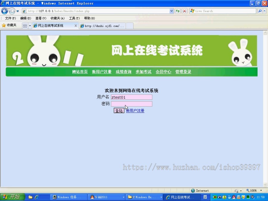Open the 收藏夹(A) menu
Screen dimensions: 268x201
(x=57, y=18)
